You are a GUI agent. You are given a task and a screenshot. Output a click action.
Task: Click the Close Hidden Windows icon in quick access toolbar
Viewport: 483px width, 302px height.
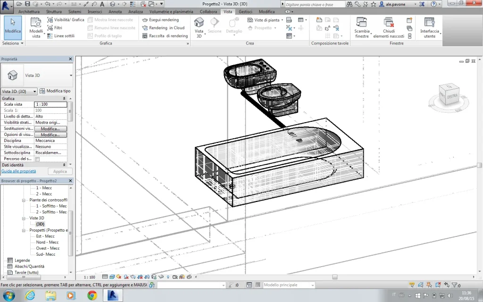tap(143, 4)
